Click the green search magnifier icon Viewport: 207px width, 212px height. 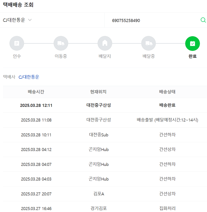pyautogui.click(x=203, y=20)
